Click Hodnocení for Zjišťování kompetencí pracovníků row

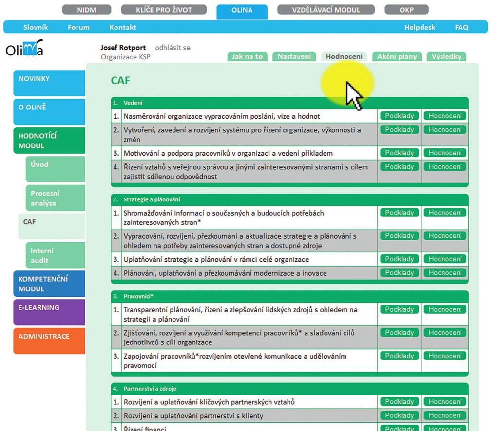pyautogui.click(x=445, y=333)
